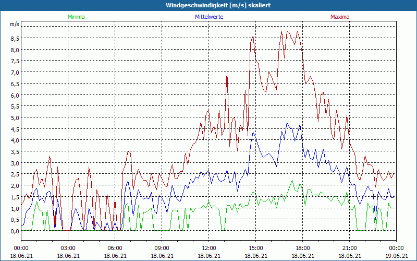The height and width of the screenshot is (261, 417).
Task: Click the 7,0 y-axis value
Action: pos(15,73)
